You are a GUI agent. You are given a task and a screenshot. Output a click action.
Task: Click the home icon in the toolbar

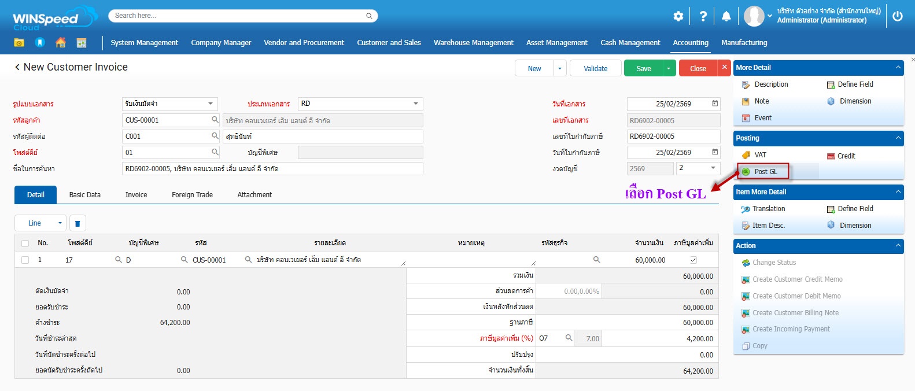click(61, 42)
